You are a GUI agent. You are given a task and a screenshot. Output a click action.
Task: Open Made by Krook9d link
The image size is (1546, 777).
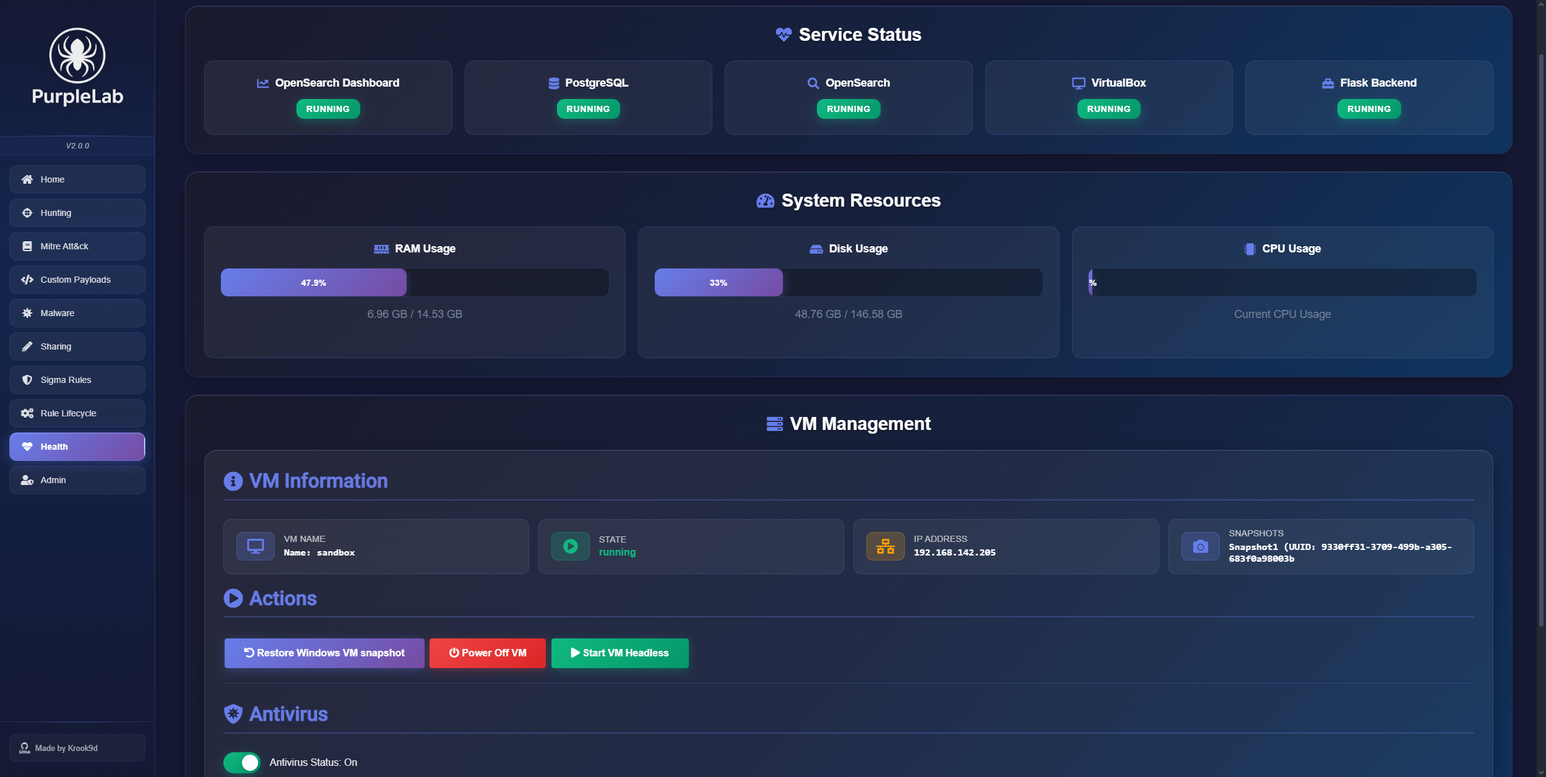coord(77,748)
